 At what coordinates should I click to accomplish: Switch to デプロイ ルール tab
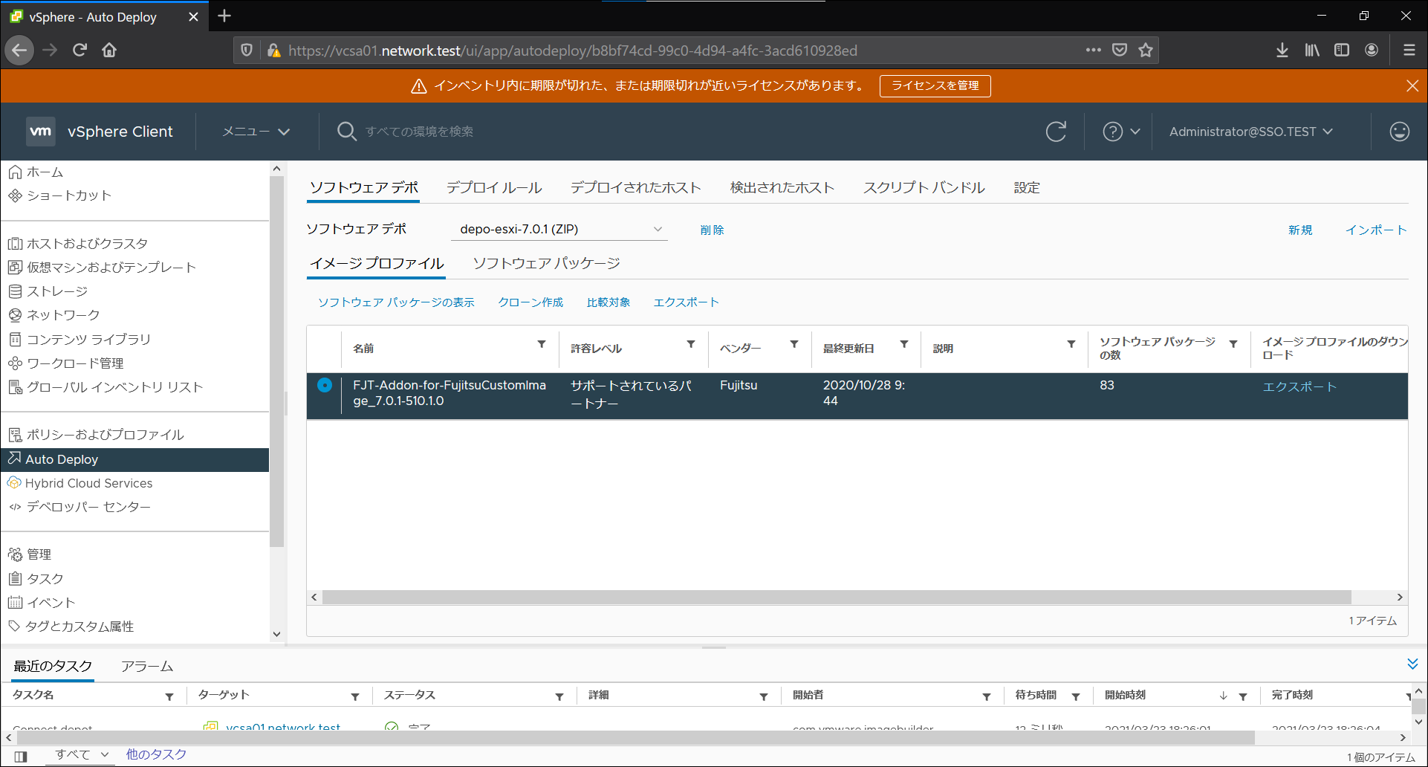[494, 188]
